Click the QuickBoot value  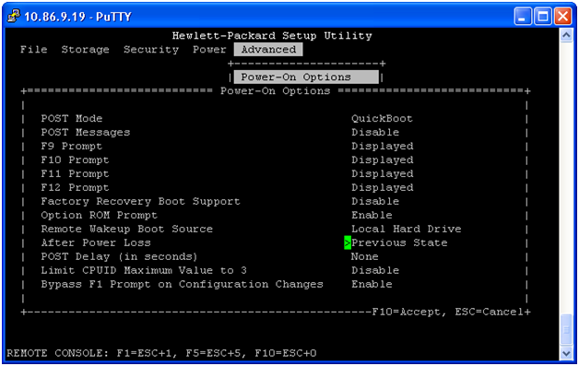pos(382,119)
